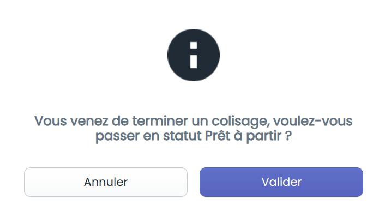Viewport: 391px width, 223px height.
Task: Reject the prompt with Annuler
Action: click(106, 182)
